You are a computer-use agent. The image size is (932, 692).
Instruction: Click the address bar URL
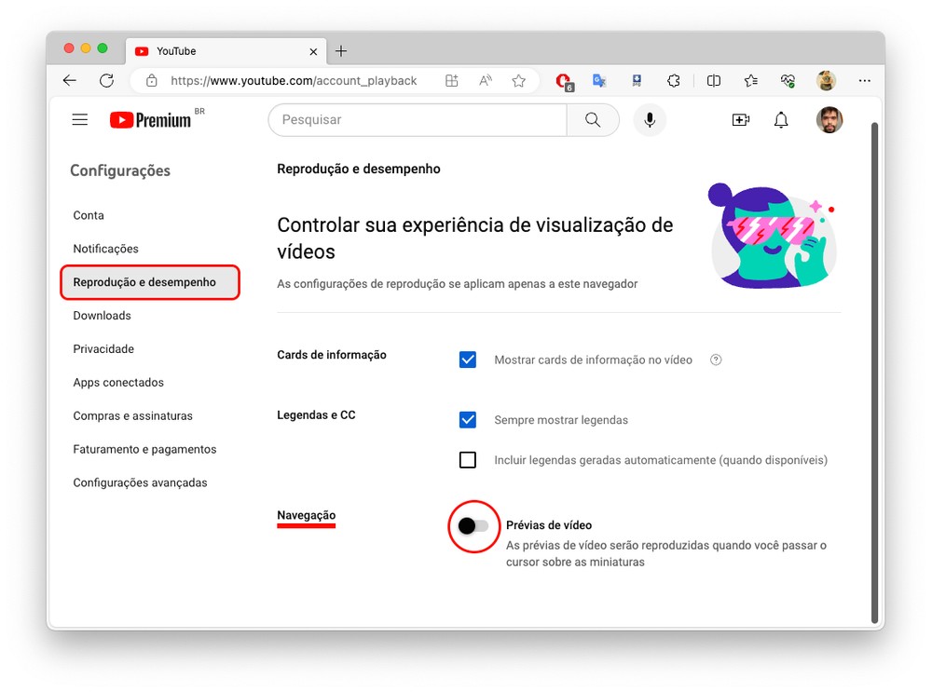[x=294, y=81]
